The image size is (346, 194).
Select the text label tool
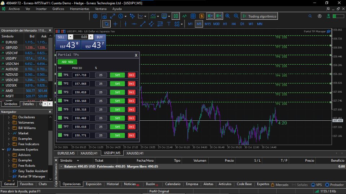[x=169, y=24]
